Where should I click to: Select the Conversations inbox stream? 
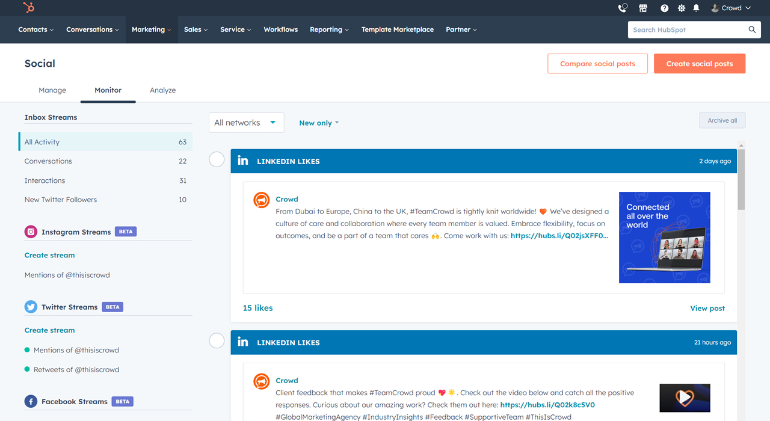(x=105, y=161)
